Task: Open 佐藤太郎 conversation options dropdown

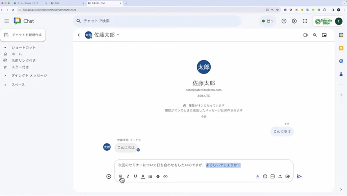Action: 118,35
